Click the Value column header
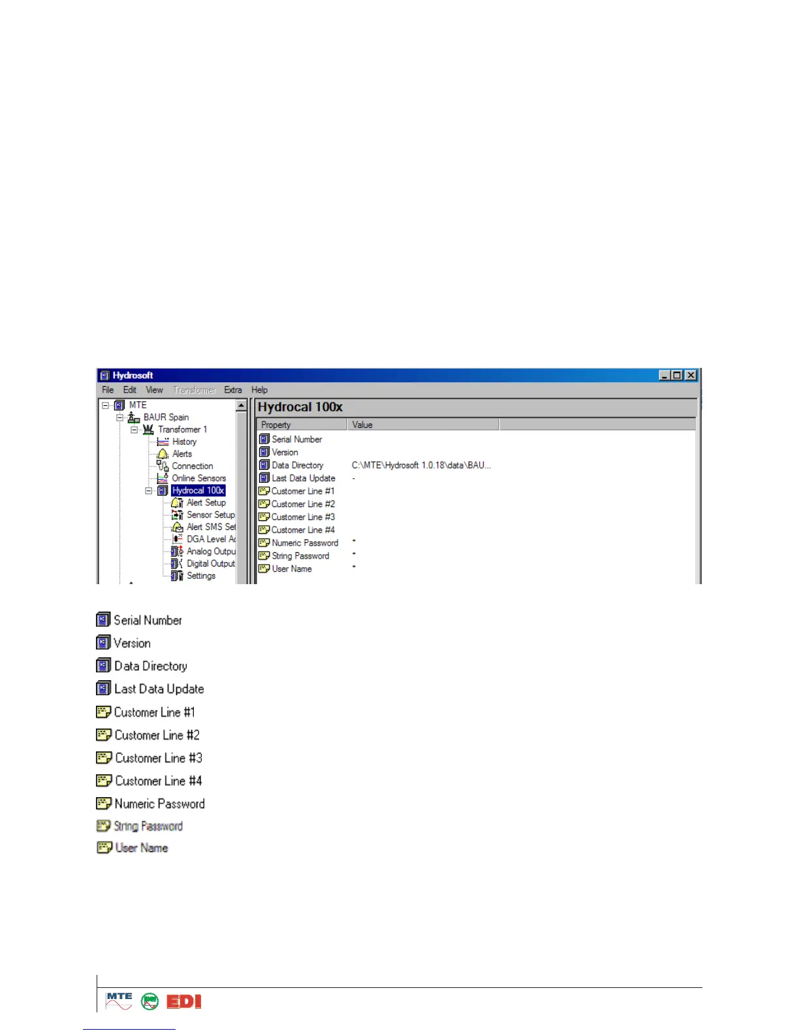Viewport: 799px width, 1035px height. tap(423, 425)
